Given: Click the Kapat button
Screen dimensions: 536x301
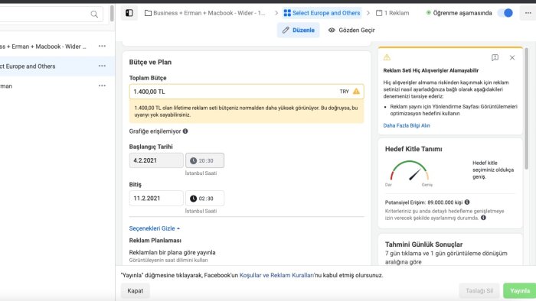Looking at the screenshot, I should point(135,291).
